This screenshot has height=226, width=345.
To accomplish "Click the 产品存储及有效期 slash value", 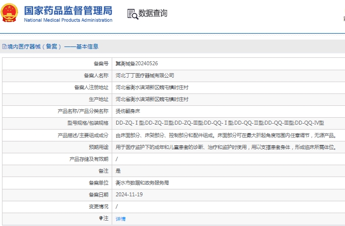I will [x=117, y=159].
